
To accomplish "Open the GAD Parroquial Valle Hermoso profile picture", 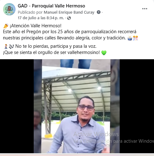I will tap(9, 9).
